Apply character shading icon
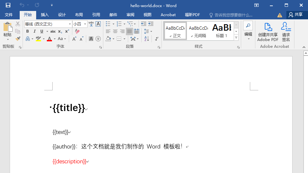Viewport: 308px width, 173px height. (91, 39)
